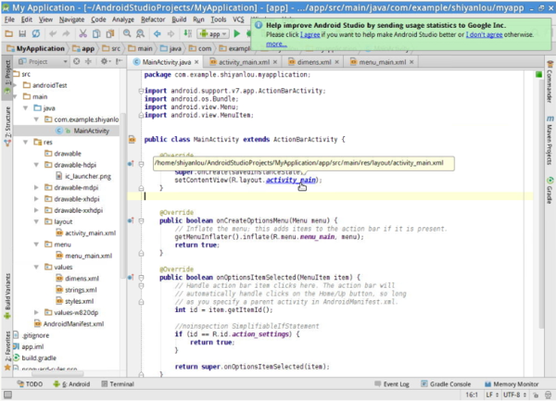Image resolution: width=556 pixels, height=401 pixels.
Task: Open the Project panel gear settings
Action: [x=105, y=62]
